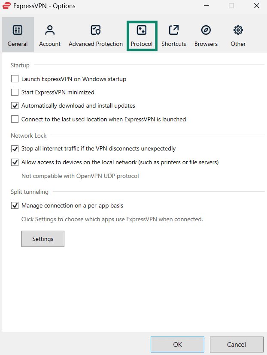Click the Other gear icon
This screenshot has height=355, width=267.
[238, 30]
